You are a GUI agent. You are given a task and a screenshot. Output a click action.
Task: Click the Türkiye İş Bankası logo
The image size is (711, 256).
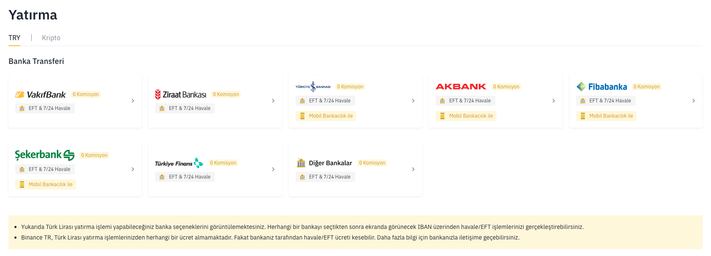pyautogui.click(x=313, y=86)
